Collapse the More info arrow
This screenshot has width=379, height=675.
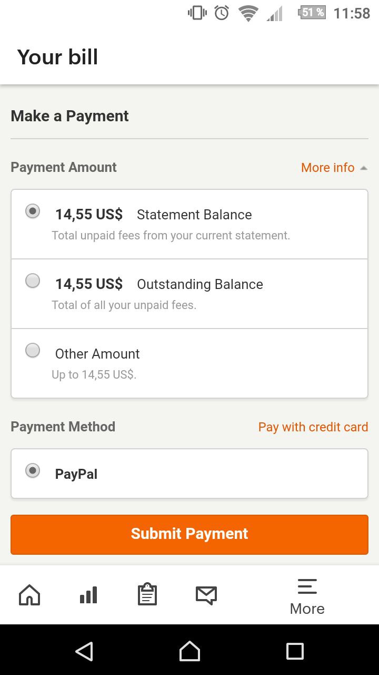click(x=364, y=168)
